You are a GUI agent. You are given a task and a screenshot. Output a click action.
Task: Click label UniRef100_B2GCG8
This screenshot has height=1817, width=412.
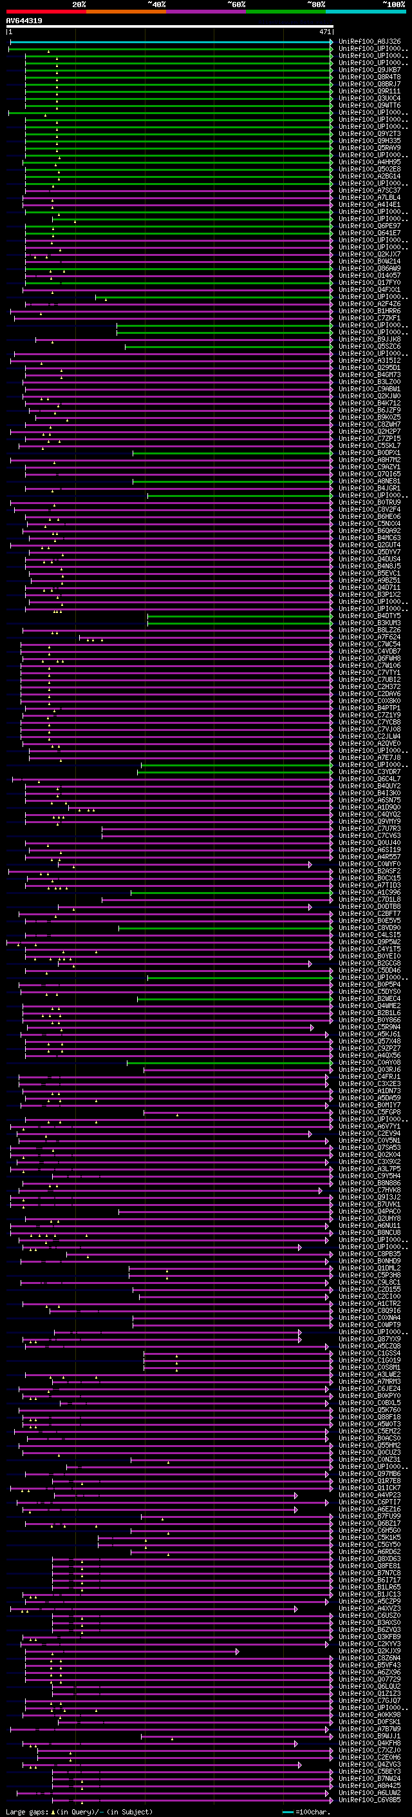(x=369, y=964)
